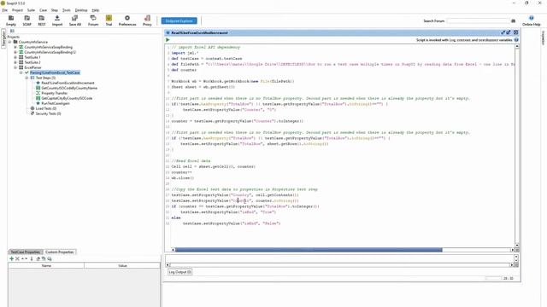Select the TestSuite 1 tree item
Image resolution: width=547 pixels, height=307 pixels.
32,57
